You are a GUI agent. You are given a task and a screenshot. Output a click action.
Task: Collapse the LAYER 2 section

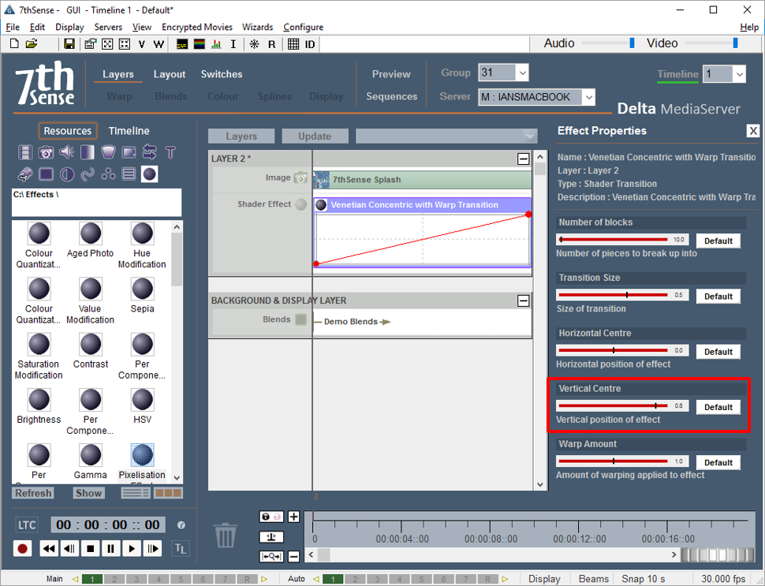click(524, 159)
